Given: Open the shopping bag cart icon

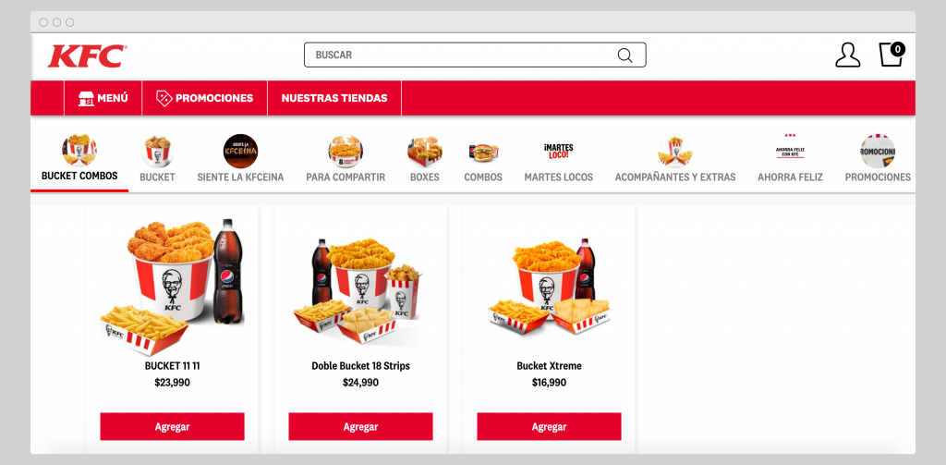Looking at the screenshot, I should pos(891,55).
